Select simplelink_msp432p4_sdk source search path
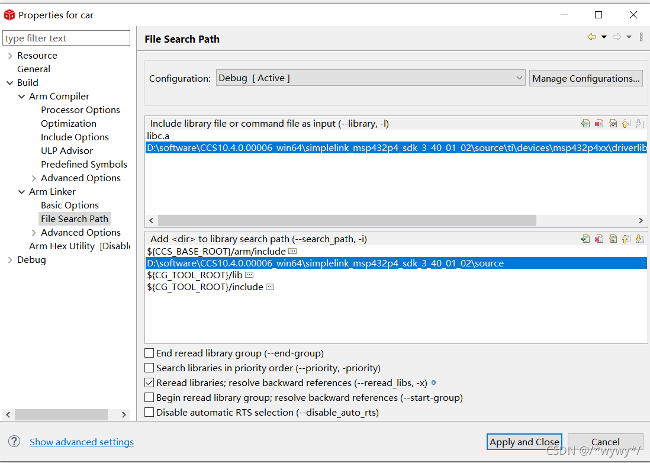The image size is (650, 463). click(x=396, y=263)
